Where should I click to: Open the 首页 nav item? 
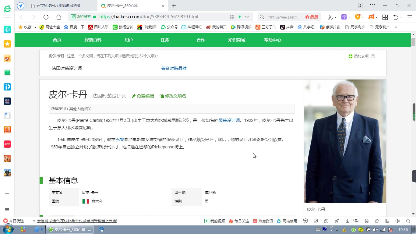[x=57, y=40]
